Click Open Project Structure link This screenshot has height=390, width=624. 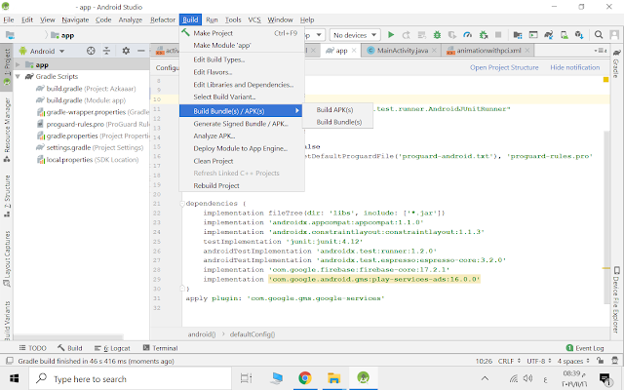[x=504, y=67]
